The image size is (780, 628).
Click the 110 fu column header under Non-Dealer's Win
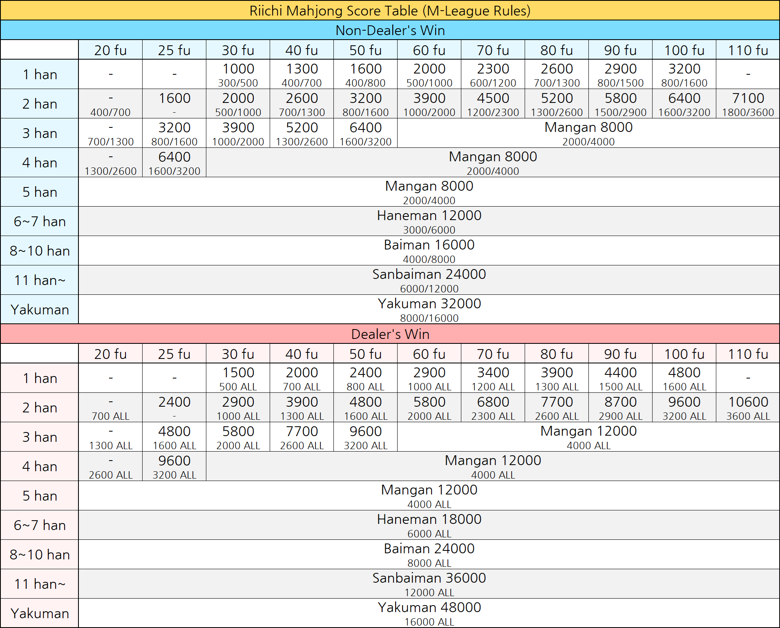point(748,50)
